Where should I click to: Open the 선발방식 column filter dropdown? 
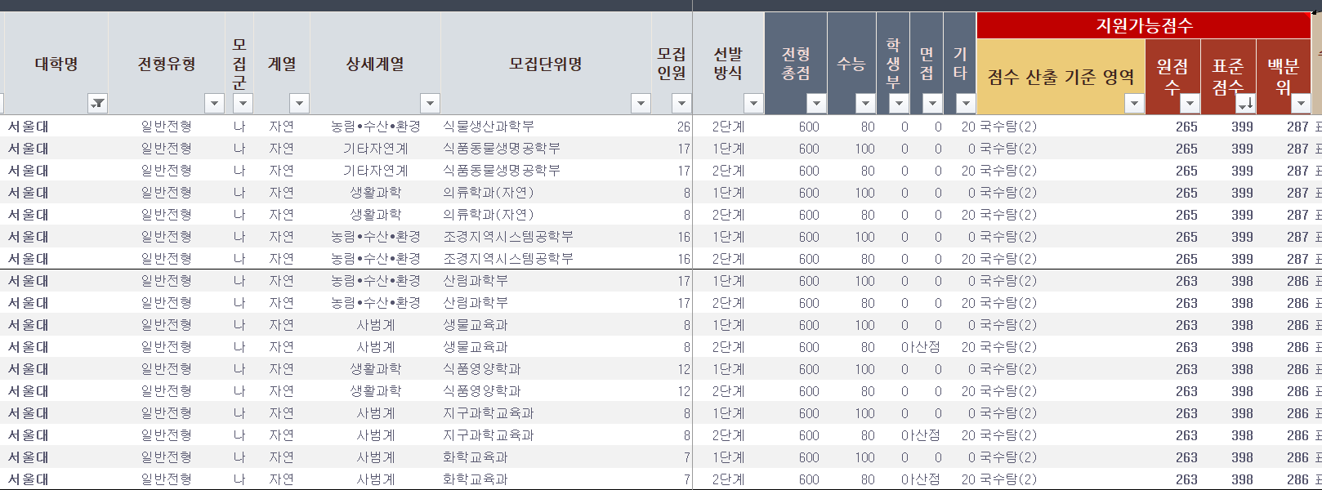point(753,103)
